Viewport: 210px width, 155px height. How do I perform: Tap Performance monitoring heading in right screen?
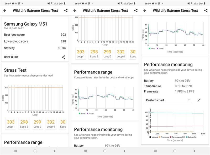coord(168,65)
